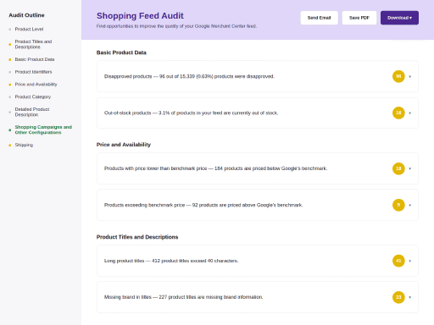Click the text 'Disapproved products — 96 out of 15,339'

tap(149, 76)
